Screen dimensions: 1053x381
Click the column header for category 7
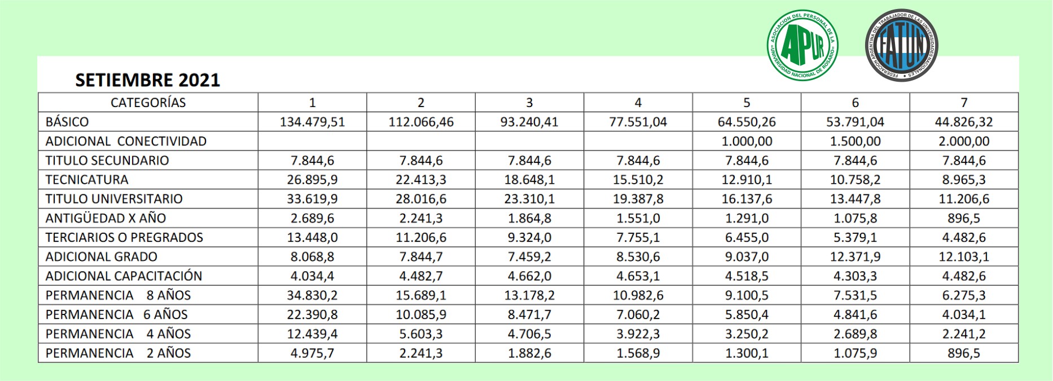[x=964, y=103]
